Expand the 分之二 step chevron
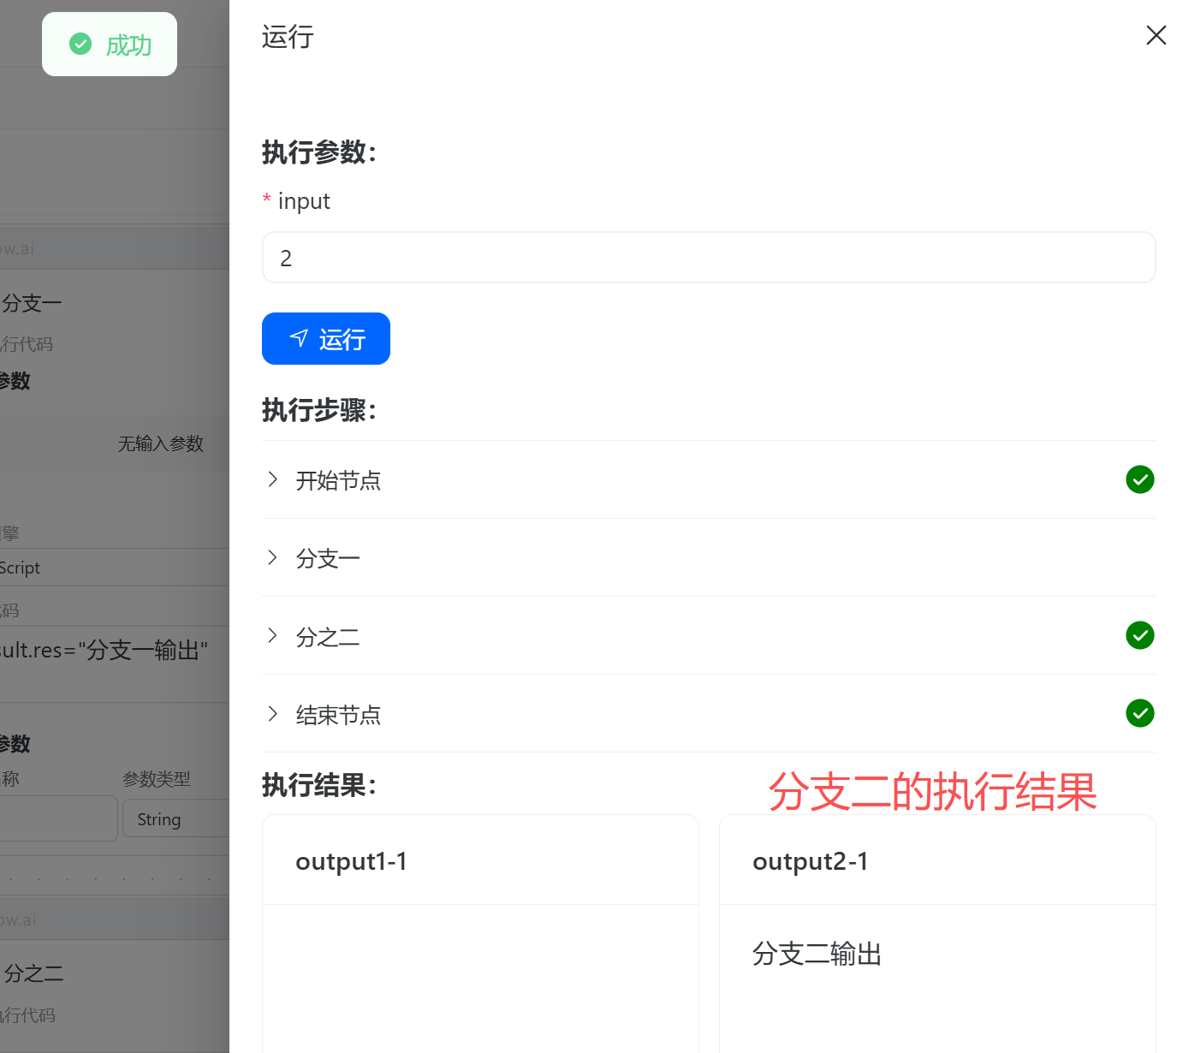This screenshot has height=1053, width=1183. (272, 635)
